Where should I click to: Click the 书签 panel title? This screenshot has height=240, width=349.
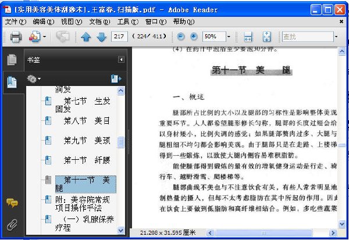point(33,60)
